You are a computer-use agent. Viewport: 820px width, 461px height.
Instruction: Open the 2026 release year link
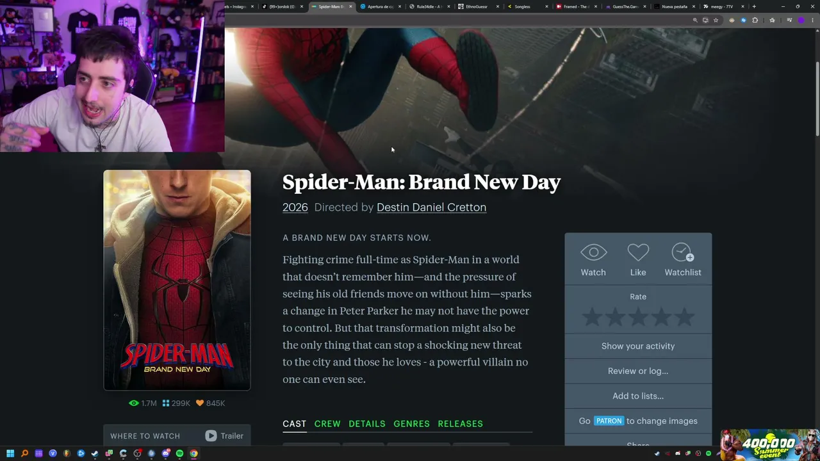295,207
